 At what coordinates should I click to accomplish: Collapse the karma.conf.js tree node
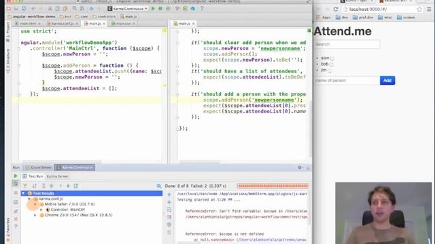tap(29, 199)
